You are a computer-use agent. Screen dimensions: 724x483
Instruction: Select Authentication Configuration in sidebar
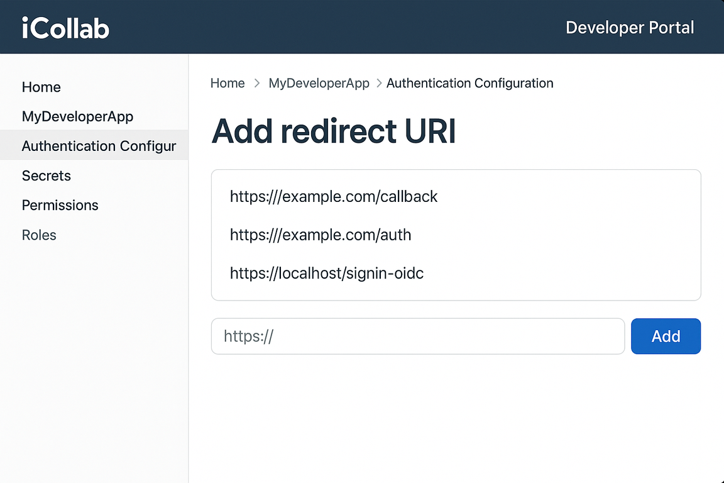[x=99, y=145]
